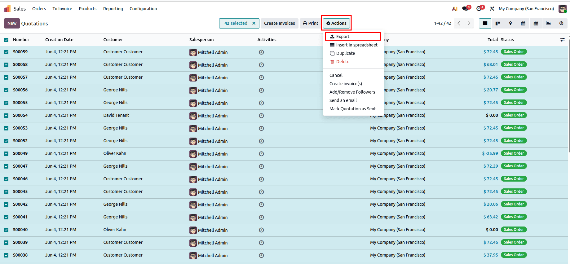The height and width of the screenshot is (264, 570).
Task: Uncheck the checkbox for order S00055
Action: click(6, 103)
